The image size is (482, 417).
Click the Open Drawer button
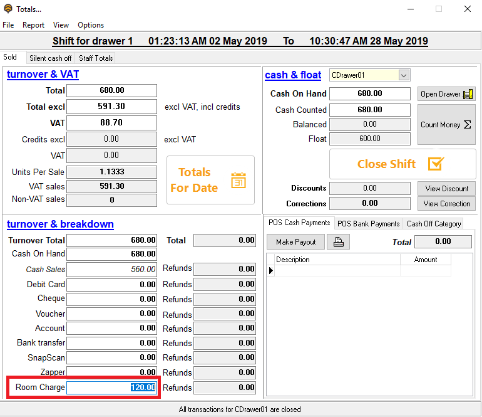tap(446, 94)
